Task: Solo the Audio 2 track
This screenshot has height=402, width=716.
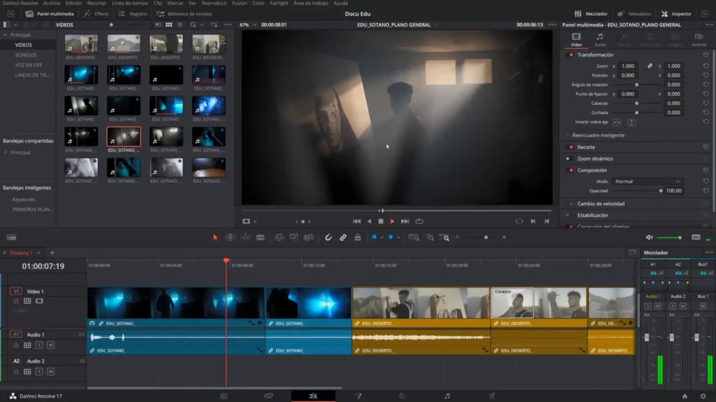Action: [40, 371]
